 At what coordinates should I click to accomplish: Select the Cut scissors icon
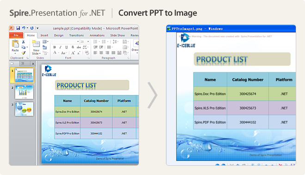[x=24, y=41]
